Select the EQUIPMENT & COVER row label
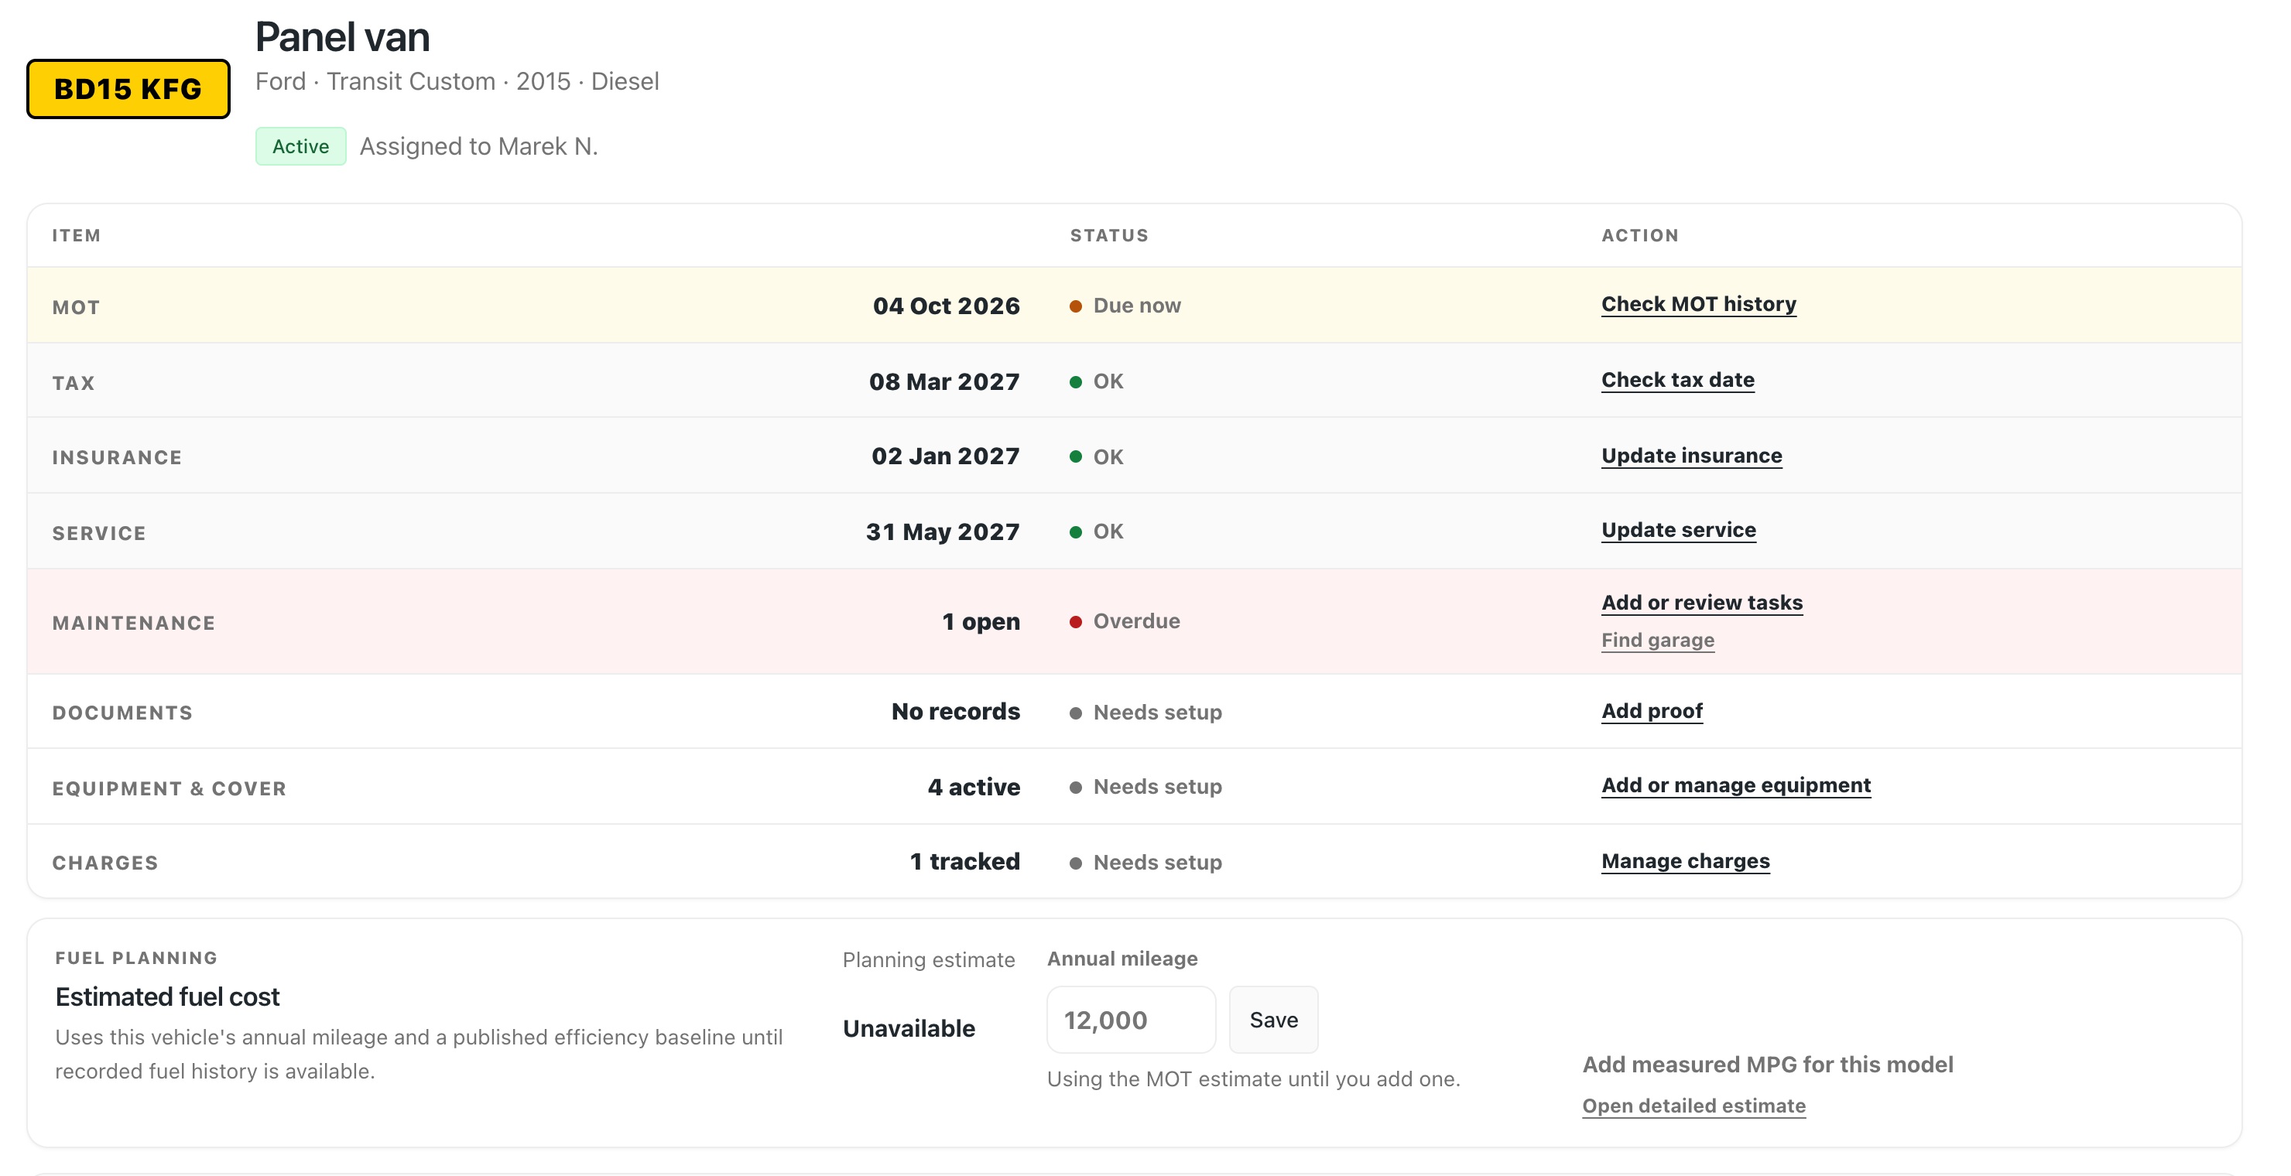The width and height of the screenshot is (2291, 1176). click(x=169, y=788)
